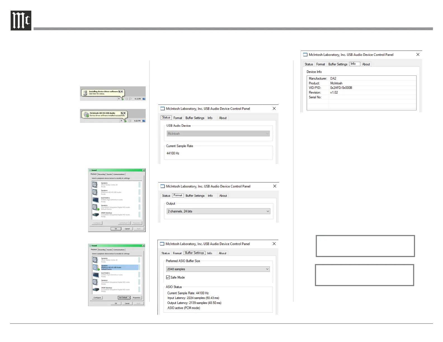The image size is (443, 342).
Task: Open About tab in panel showing ASIO Status
Action: [223, 253]
